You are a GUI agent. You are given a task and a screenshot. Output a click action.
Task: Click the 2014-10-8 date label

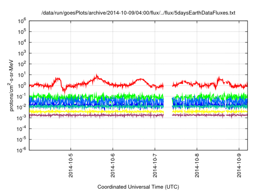tap(197, 165)
